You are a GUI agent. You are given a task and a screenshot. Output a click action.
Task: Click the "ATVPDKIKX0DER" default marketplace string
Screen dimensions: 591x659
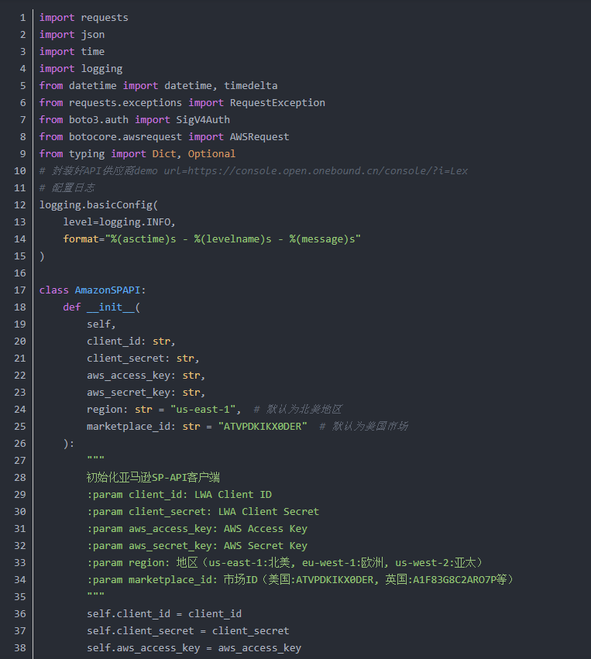point(262,426)
